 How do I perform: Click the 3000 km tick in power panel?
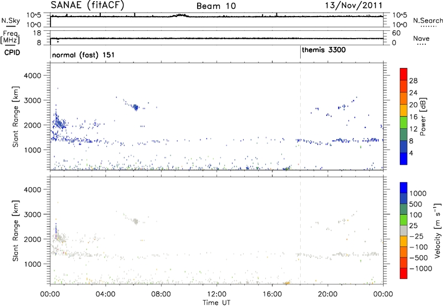tap(33, 101)
